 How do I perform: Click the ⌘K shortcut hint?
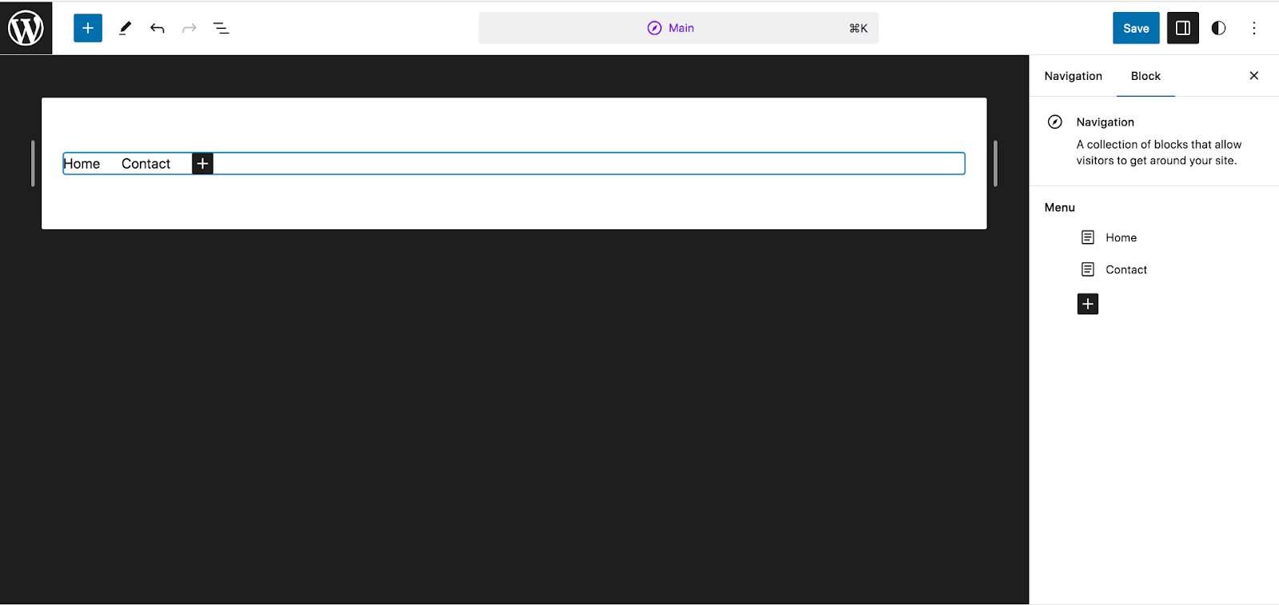point(859,28)
